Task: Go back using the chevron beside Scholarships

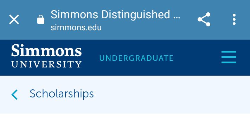Action: pyautogui.click(x=14, y=95)
